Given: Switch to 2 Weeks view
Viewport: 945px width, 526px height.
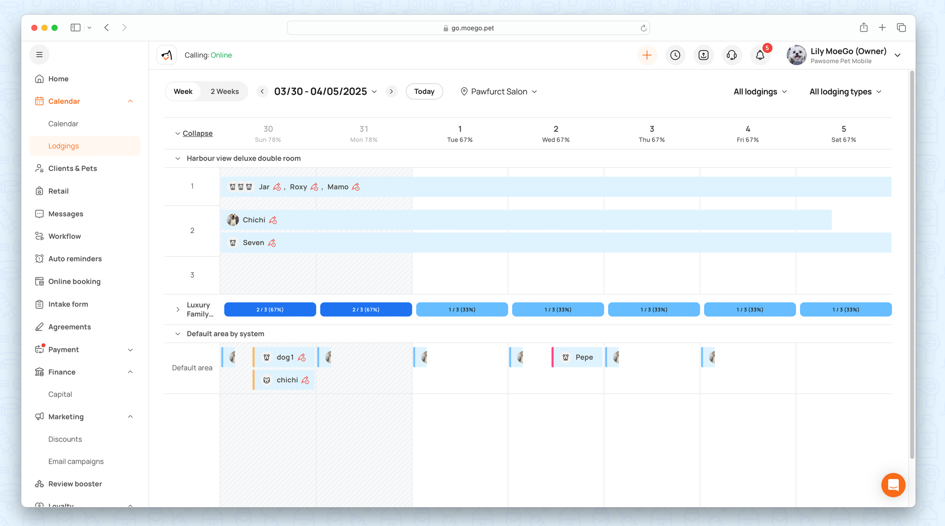Looking at the screenshot, I should tap(224, 92).
